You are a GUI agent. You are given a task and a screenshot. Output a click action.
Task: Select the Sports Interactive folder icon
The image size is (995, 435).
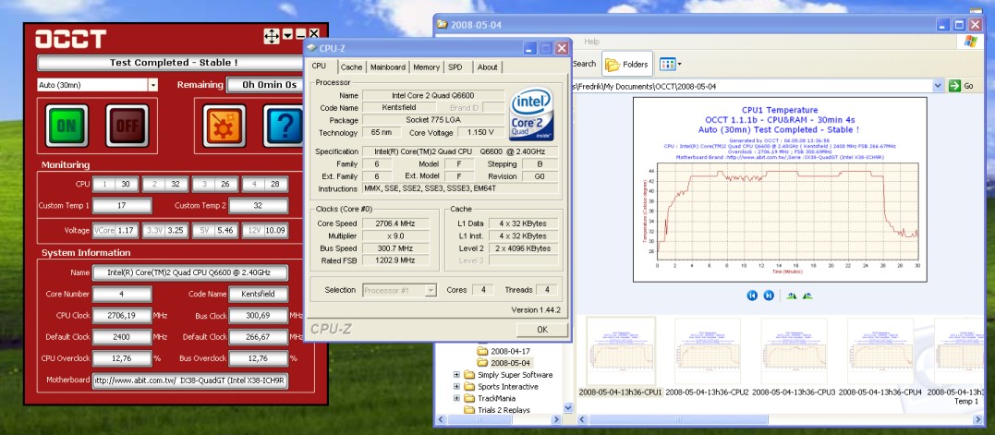pos(469,387)
